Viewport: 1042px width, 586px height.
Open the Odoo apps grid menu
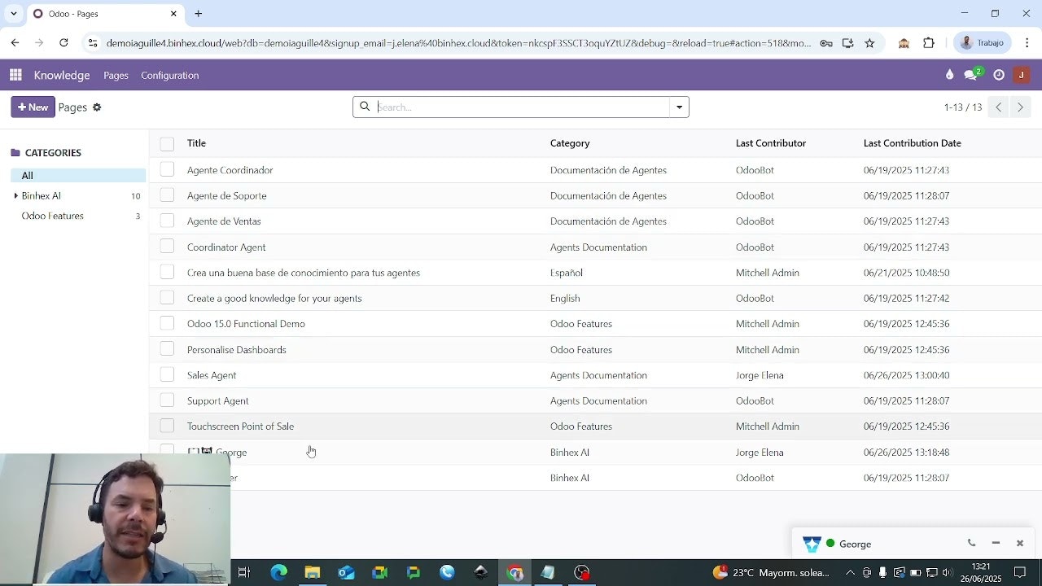coord(15,75)
